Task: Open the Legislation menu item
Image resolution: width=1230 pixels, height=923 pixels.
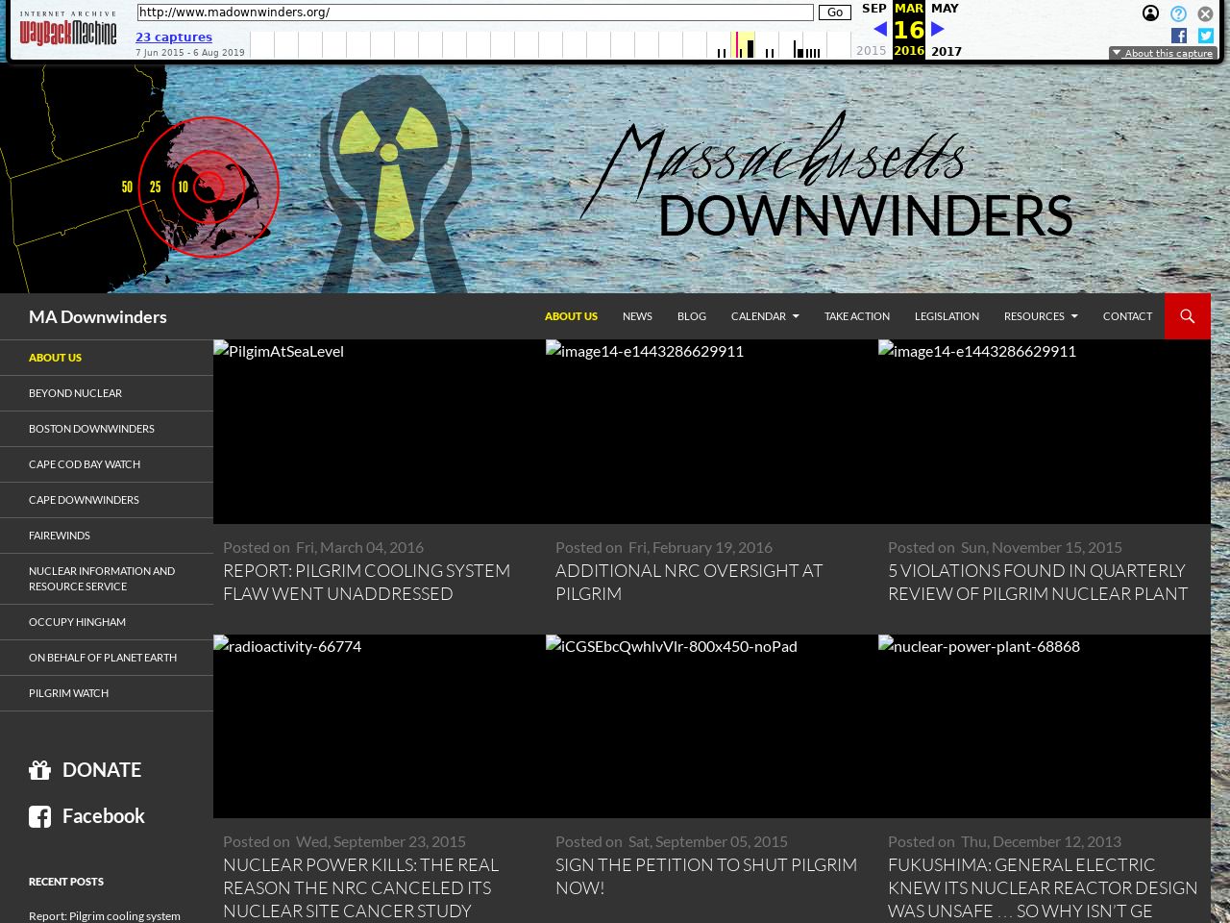Action: (x=947, y=316)
